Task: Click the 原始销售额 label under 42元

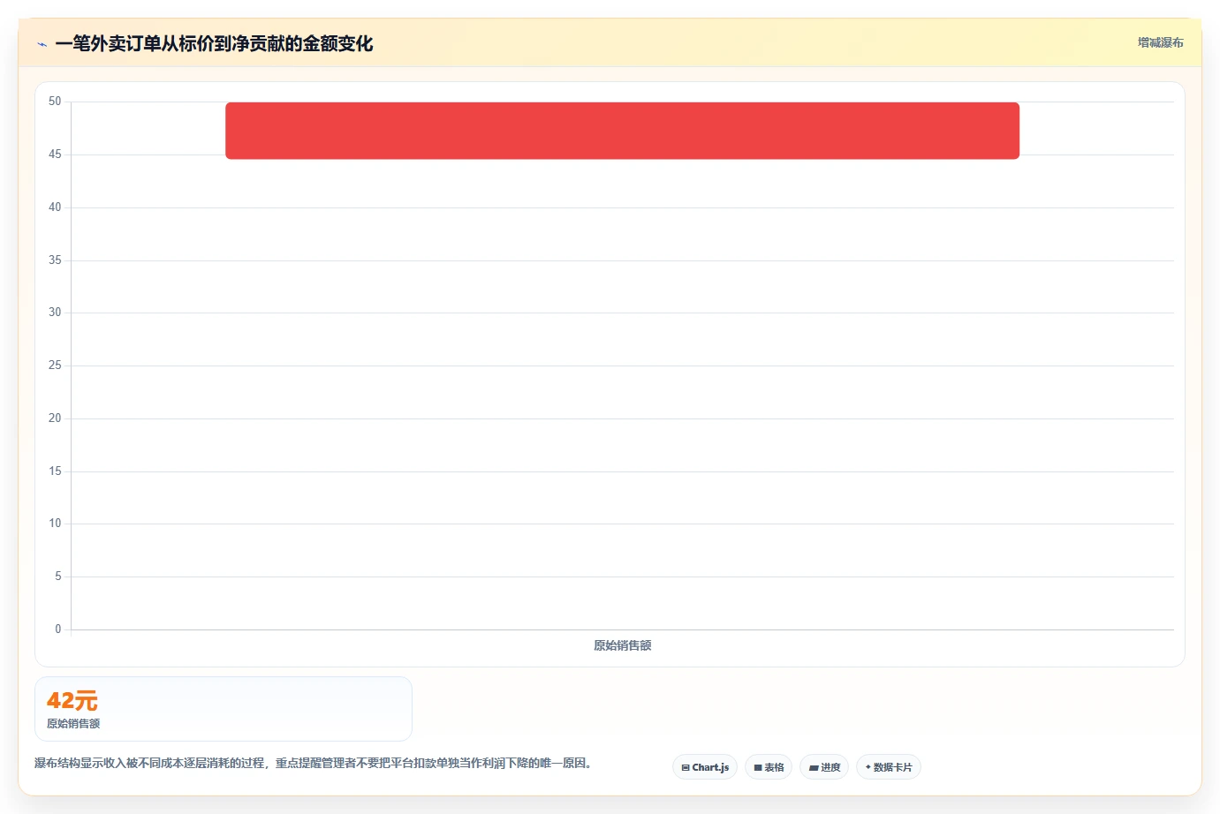Action: 73,724
